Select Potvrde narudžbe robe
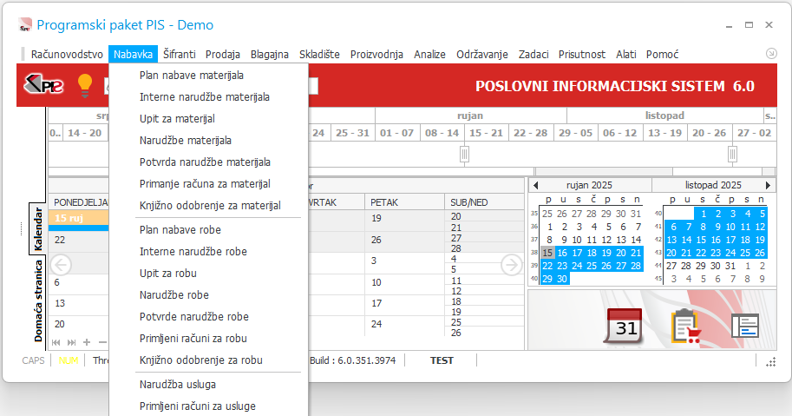This screenshot has height=416, width=792. point(208,317)
